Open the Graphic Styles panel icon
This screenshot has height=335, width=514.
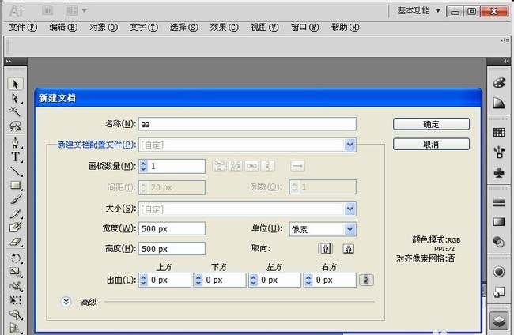point(499,292)
